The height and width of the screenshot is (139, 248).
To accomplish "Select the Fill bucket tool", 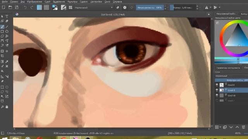I will (x=2, y=71).
